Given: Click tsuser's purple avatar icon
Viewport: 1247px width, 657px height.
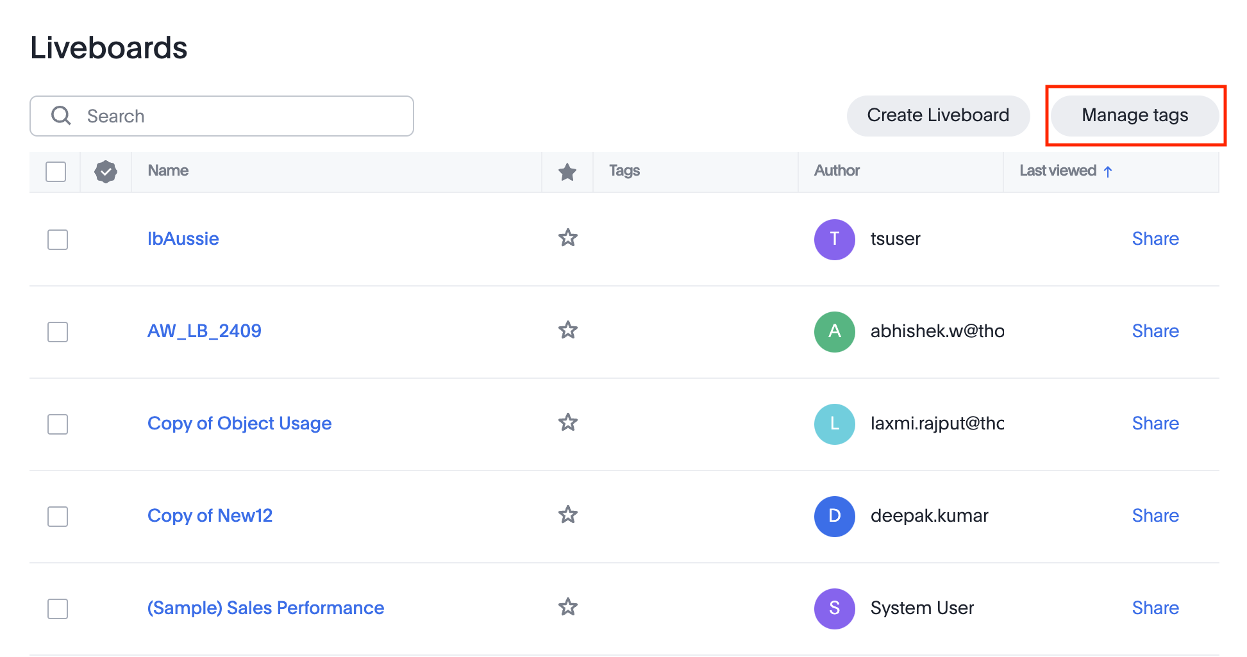Looking at the screenshot, I should [834, 239].
